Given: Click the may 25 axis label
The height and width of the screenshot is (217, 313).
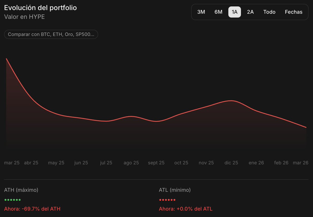Looking at the screenshot, I should [x=56, y=163].
